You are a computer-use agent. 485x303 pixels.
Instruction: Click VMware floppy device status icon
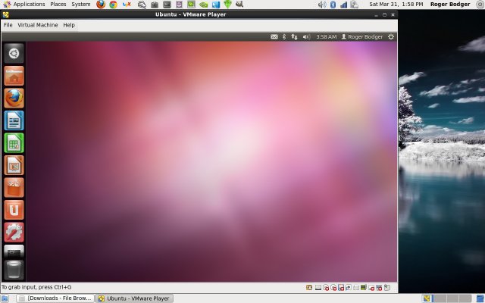pos(341,288)
